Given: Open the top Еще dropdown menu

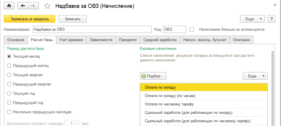Looking at the screenshot, I should pos(253,19).
